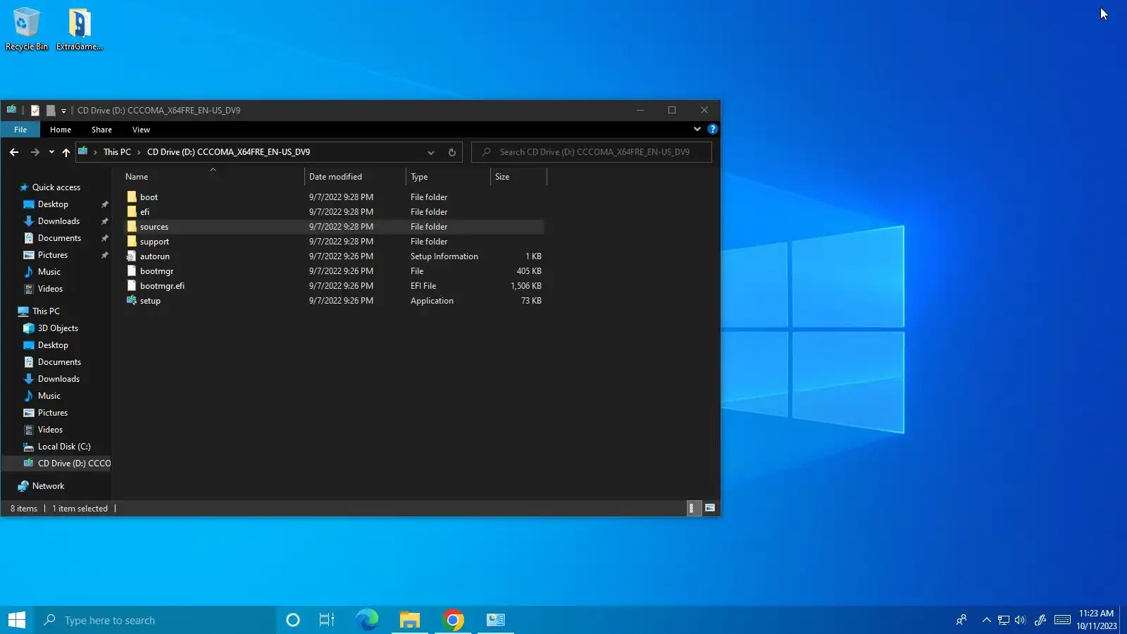Open Network in the navigation pane
Screen dimensions: 1127x634
coord(48,486)
